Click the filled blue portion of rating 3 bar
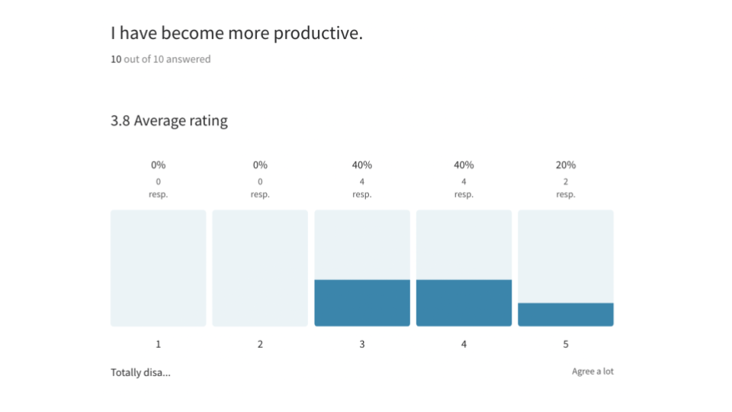The width and height of the screenshot is (732, 412). pos(362,303)
